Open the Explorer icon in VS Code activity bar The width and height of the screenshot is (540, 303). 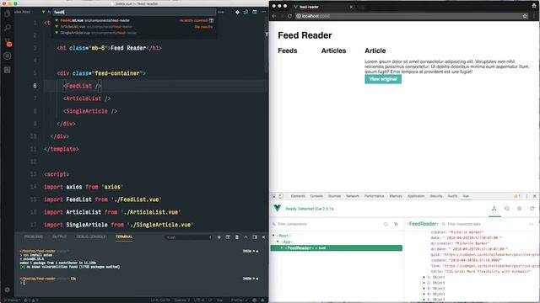8,13
